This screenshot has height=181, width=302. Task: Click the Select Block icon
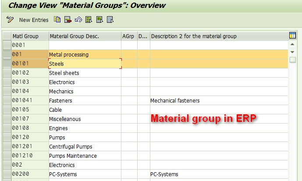pos(99,20)
